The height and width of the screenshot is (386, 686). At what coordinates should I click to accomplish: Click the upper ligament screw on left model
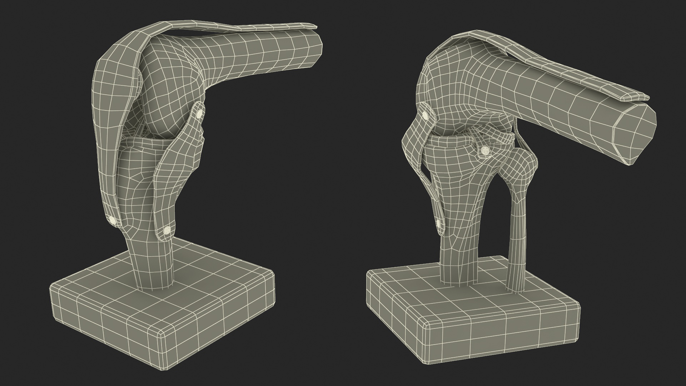click(x=199, y=114)
